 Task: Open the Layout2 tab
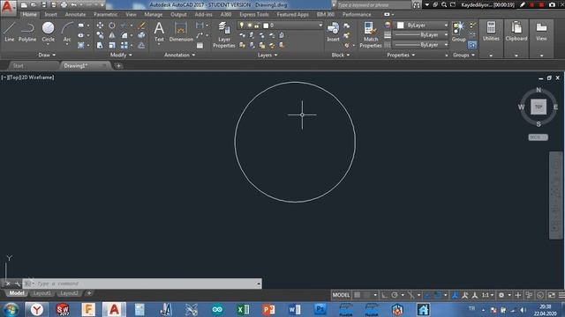coord(69,293)
